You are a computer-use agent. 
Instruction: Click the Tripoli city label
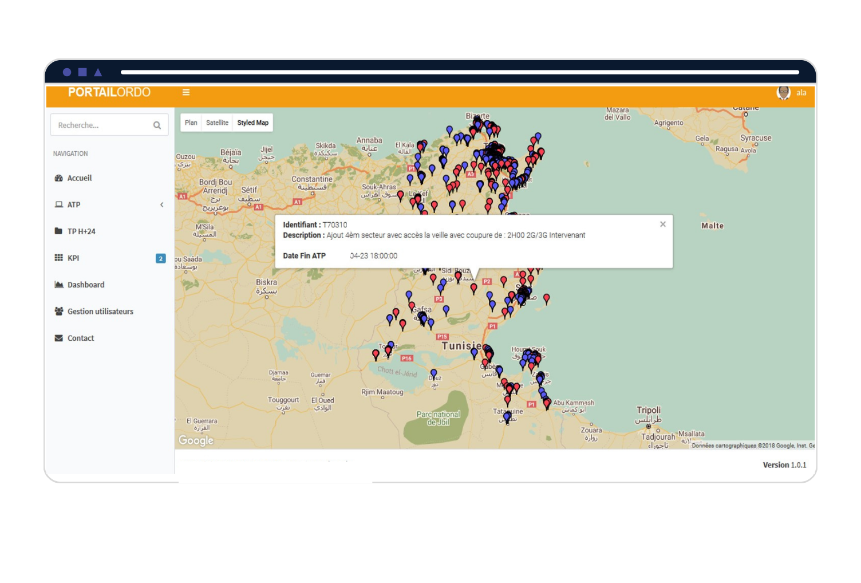tap(649, 410)
